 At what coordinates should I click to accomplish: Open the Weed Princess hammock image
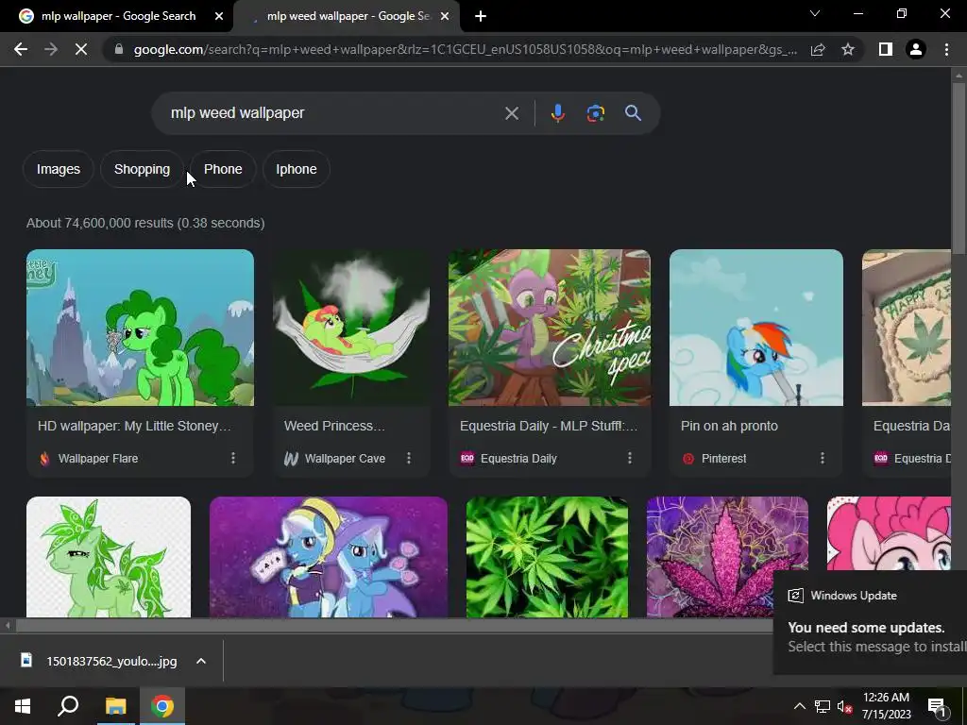click(351, 328)
